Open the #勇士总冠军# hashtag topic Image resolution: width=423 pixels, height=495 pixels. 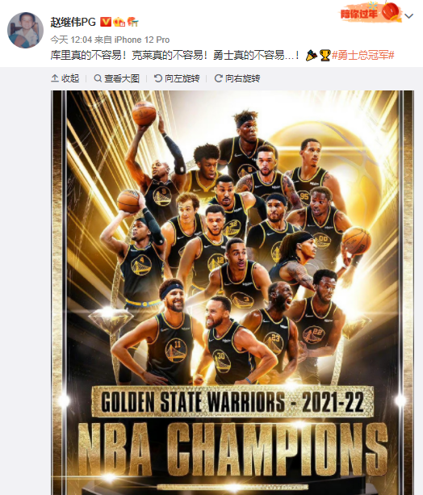[363, 55]
